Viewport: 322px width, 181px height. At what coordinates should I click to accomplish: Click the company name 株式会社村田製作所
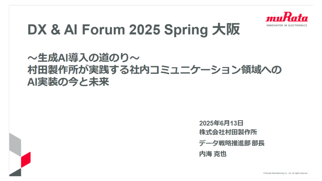228,132
